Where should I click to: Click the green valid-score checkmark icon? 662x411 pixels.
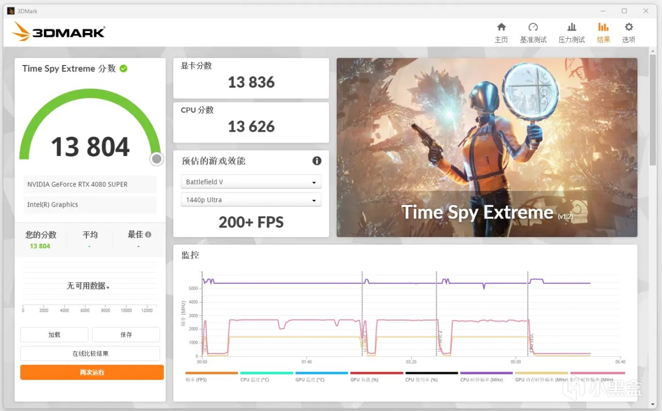pos(124,68)
